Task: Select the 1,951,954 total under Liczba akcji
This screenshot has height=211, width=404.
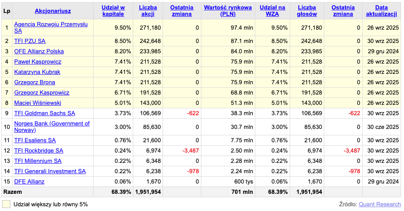Action: 148,192
